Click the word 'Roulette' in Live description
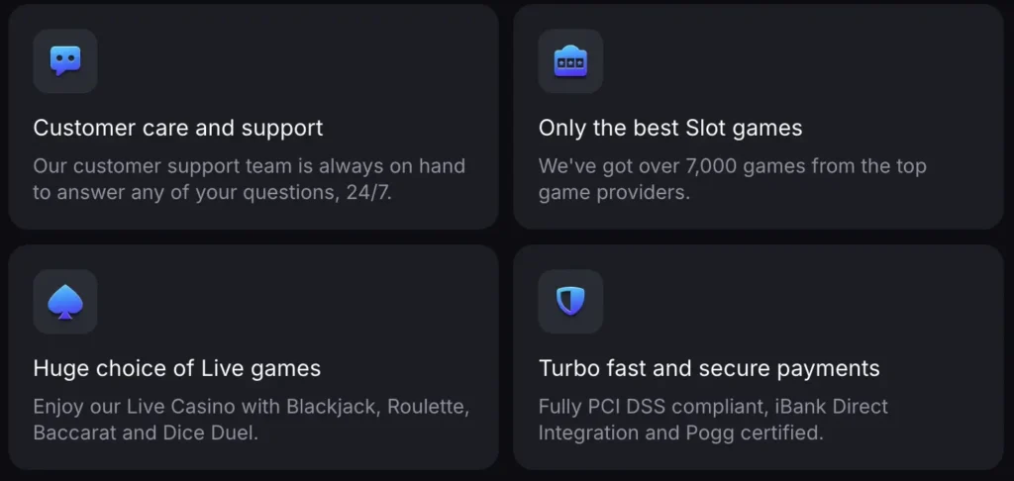The image size is (1014, 481). [x=428, y=407]
